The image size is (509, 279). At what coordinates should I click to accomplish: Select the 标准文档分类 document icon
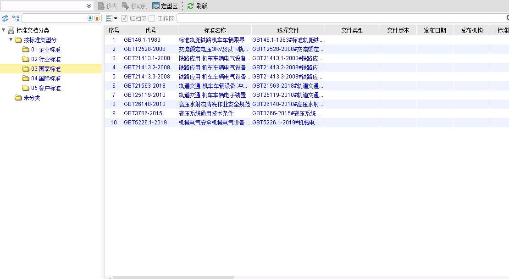tap(11, 30)
